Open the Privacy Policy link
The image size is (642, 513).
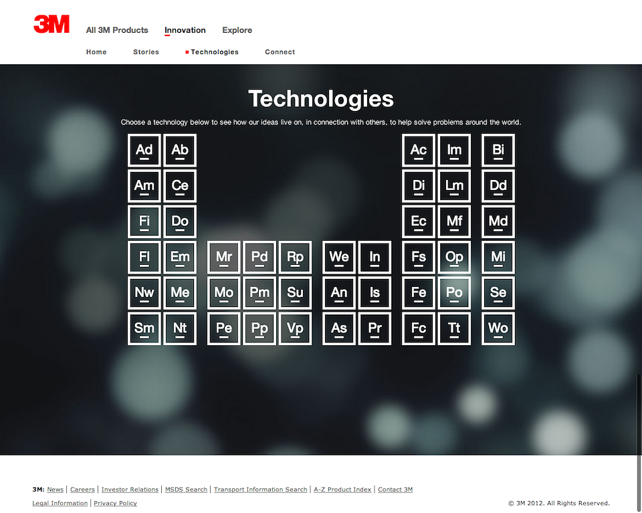click(116, 503)
